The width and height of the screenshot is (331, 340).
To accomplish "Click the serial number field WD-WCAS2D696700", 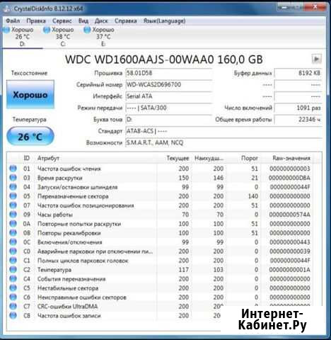I will [168, 84].
